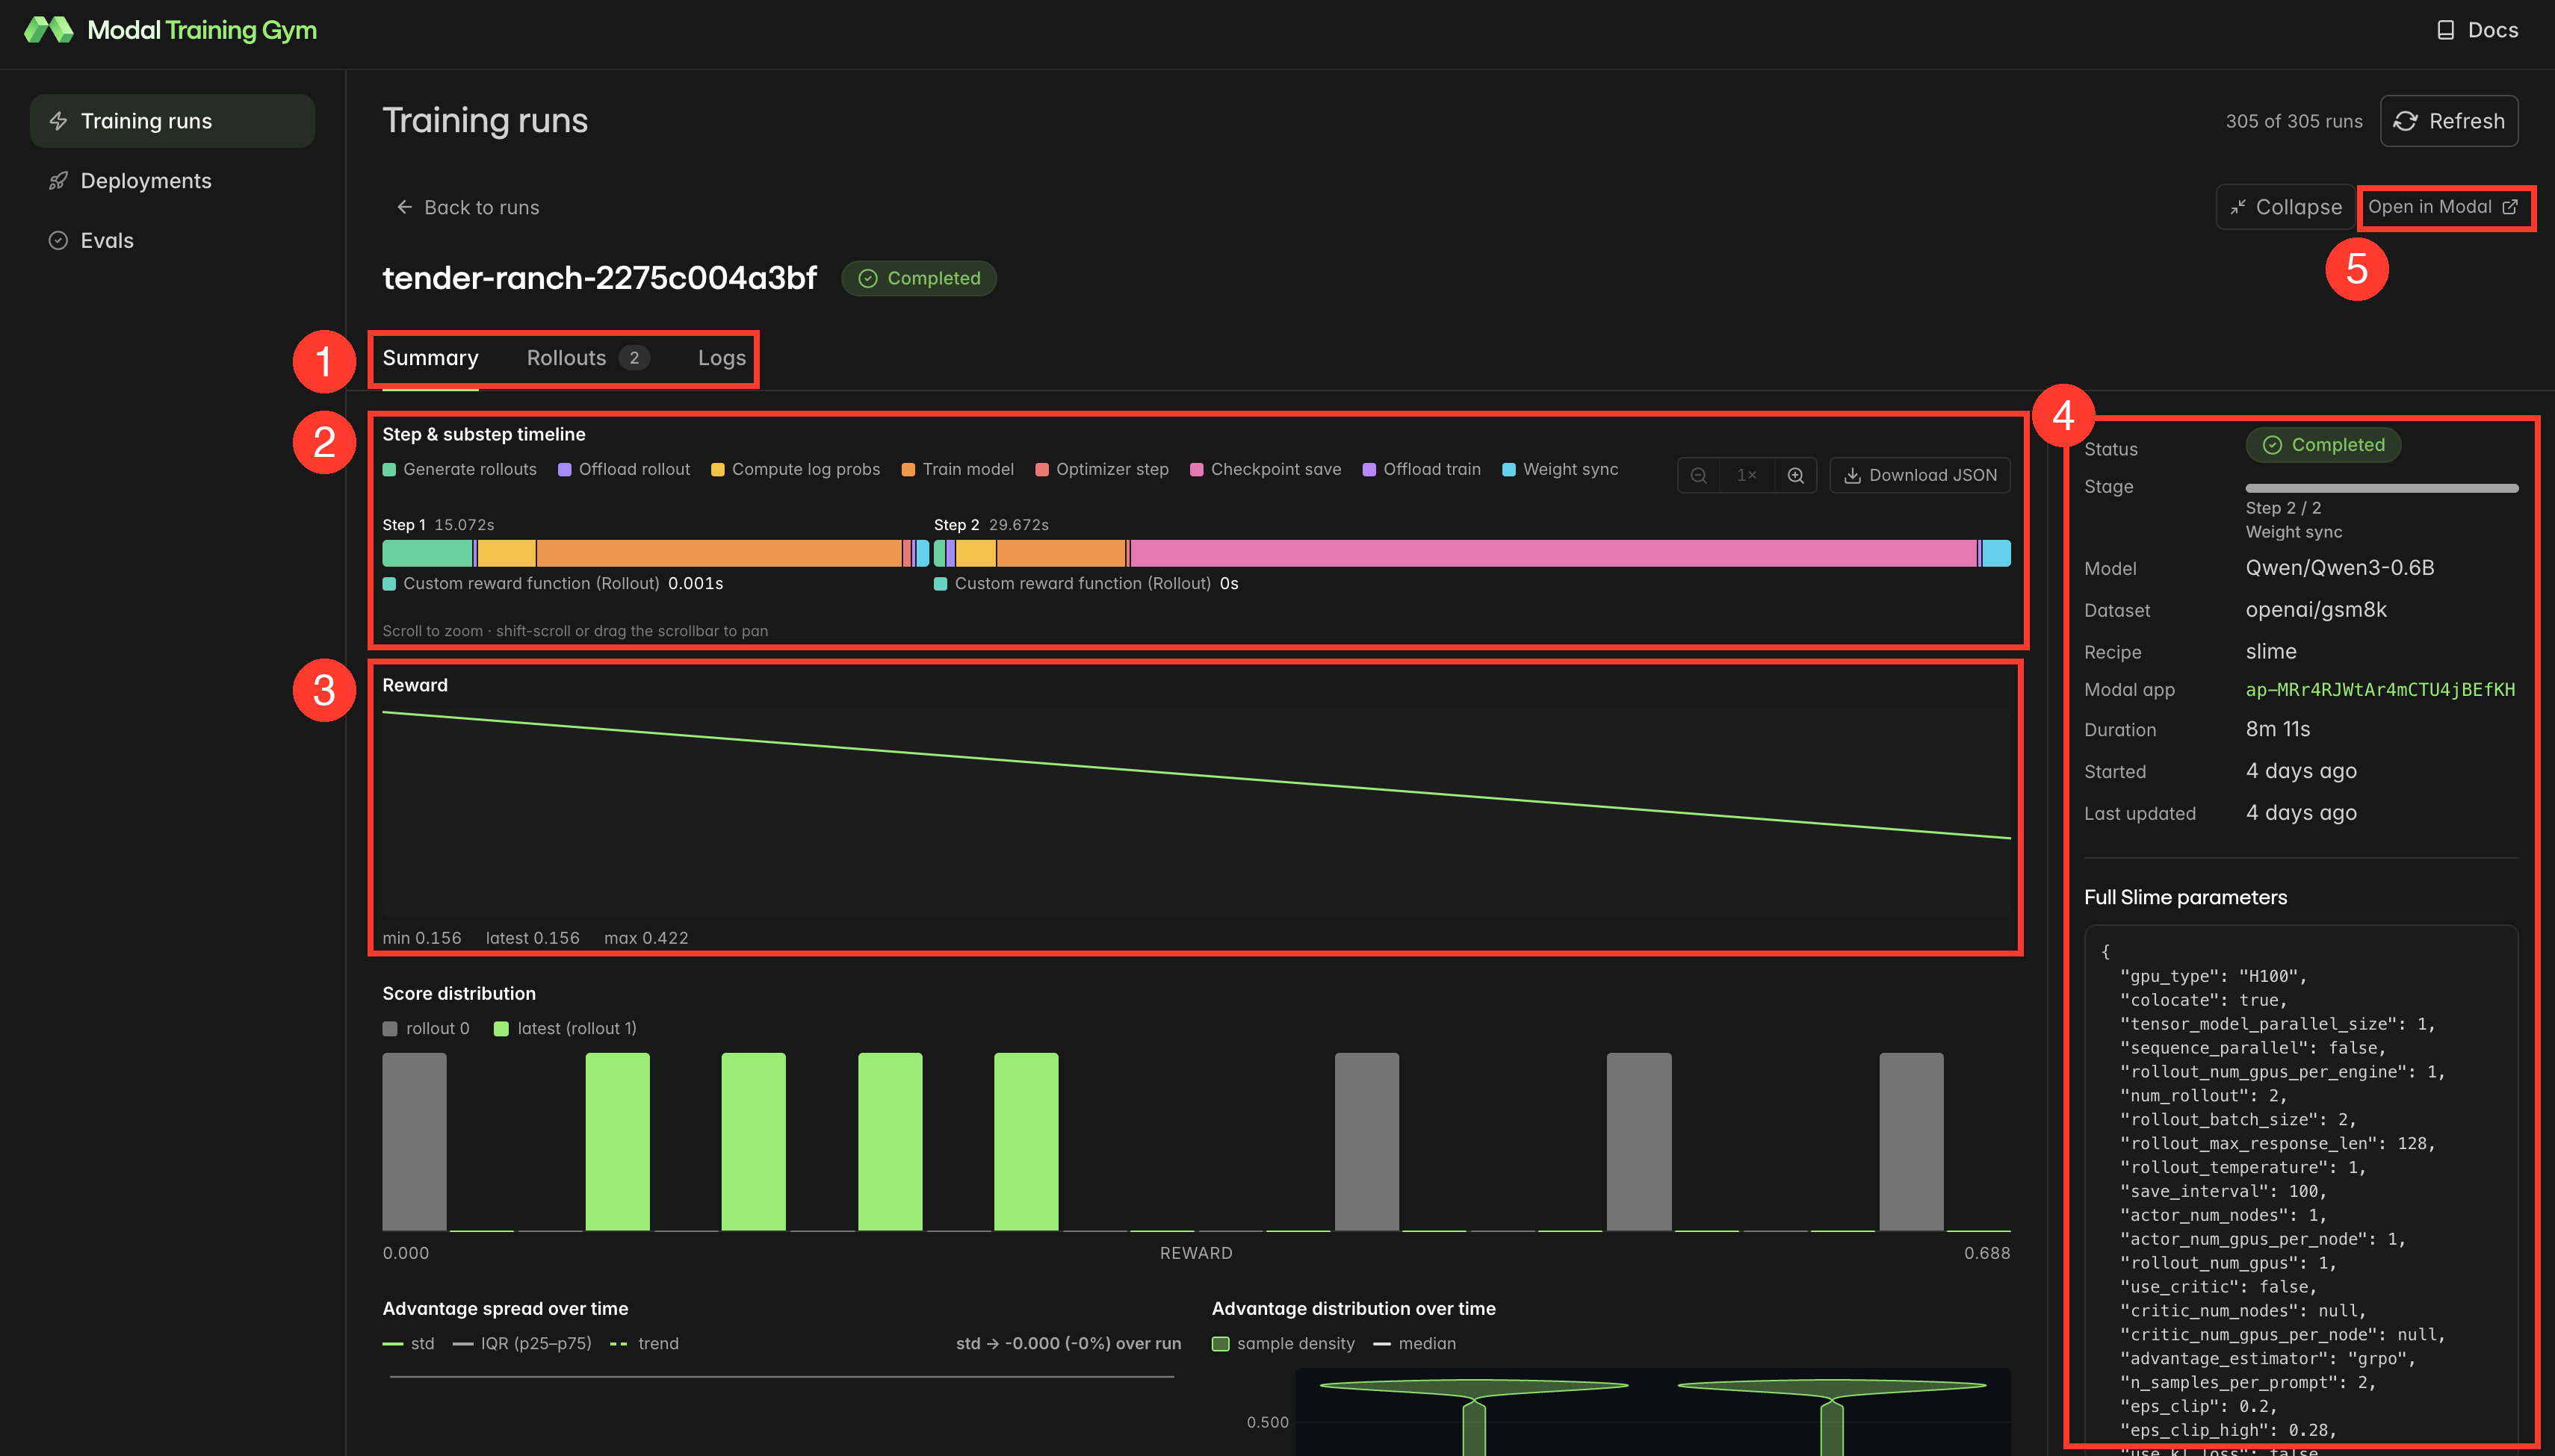Toggle trend legend entry
Viewport: 2555px width, 1456px height.
pos(644,1344)
